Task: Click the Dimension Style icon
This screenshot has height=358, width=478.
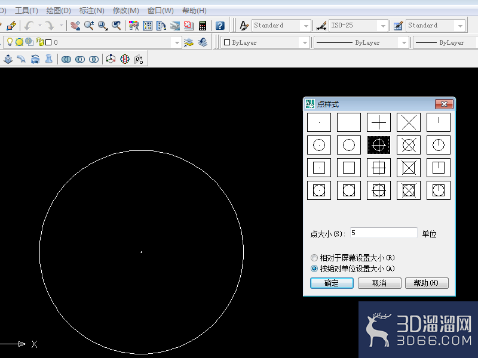Action: (x=321, y=25)
